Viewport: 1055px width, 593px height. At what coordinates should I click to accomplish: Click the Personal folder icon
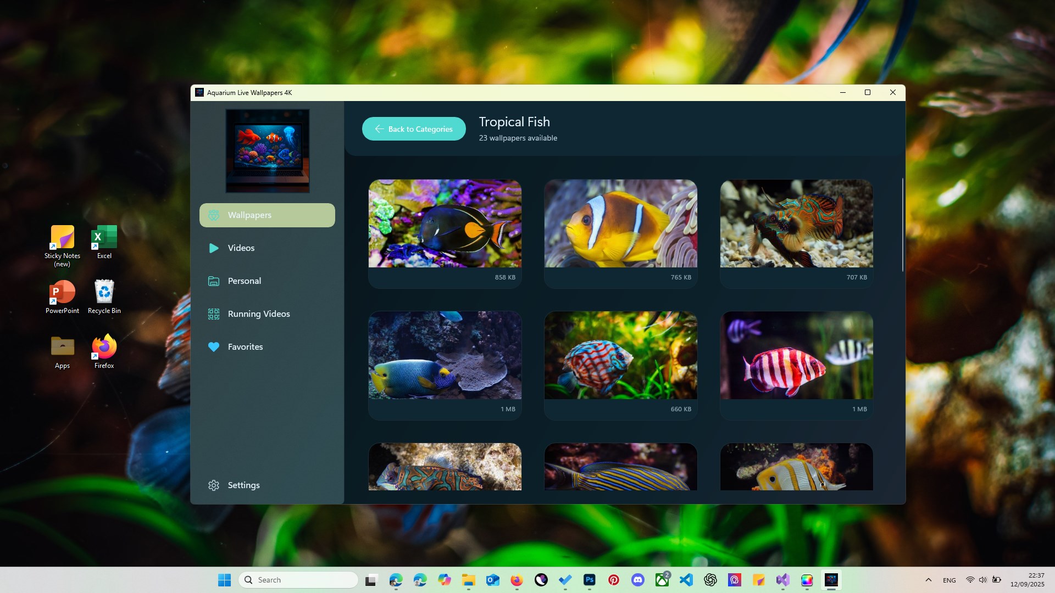pos(214,281)
